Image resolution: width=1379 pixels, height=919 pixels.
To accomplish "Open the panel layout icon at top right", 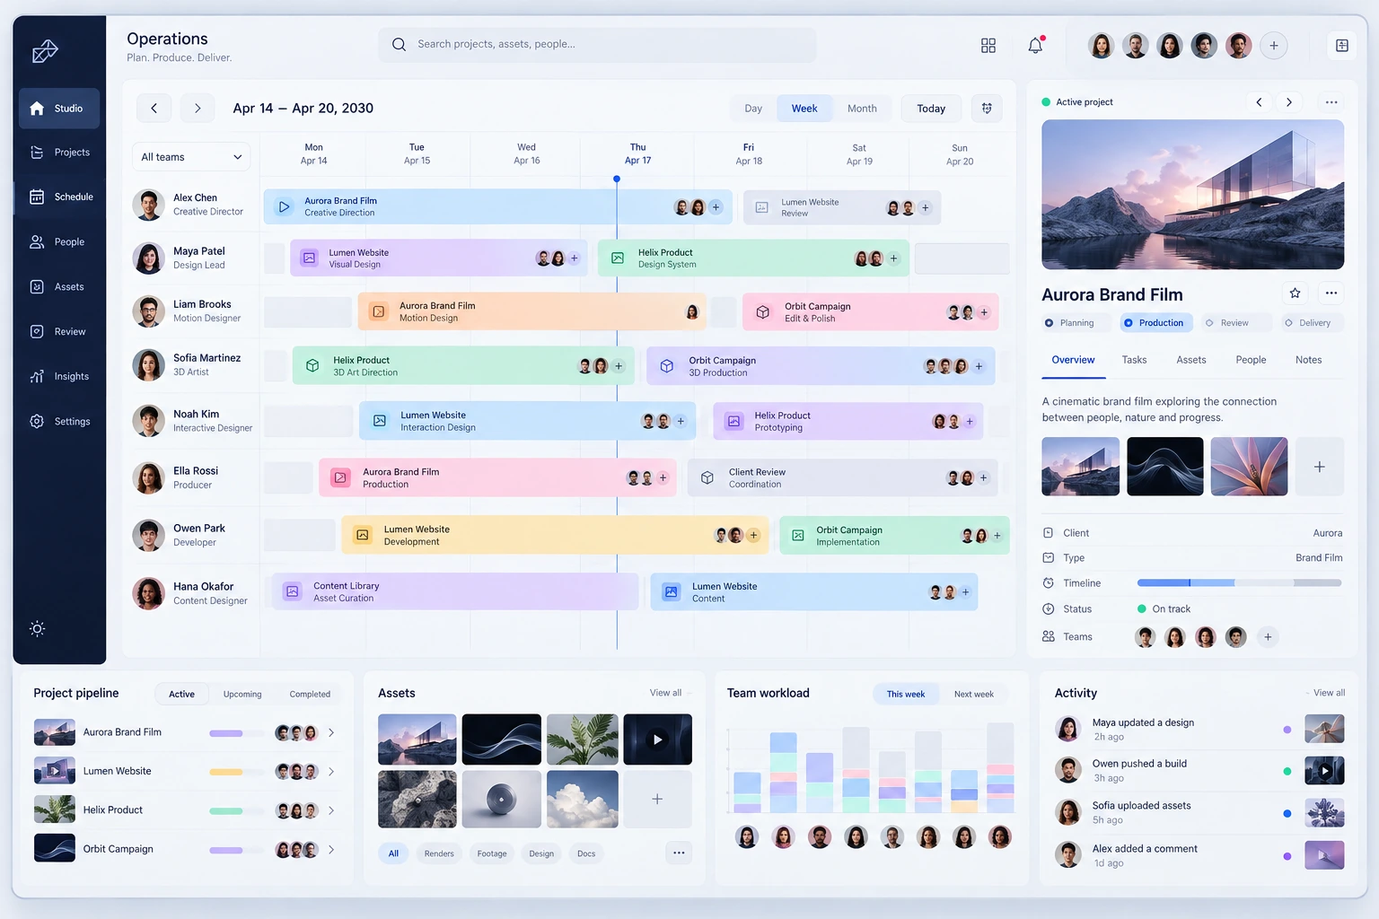I will pos(1342,45).
